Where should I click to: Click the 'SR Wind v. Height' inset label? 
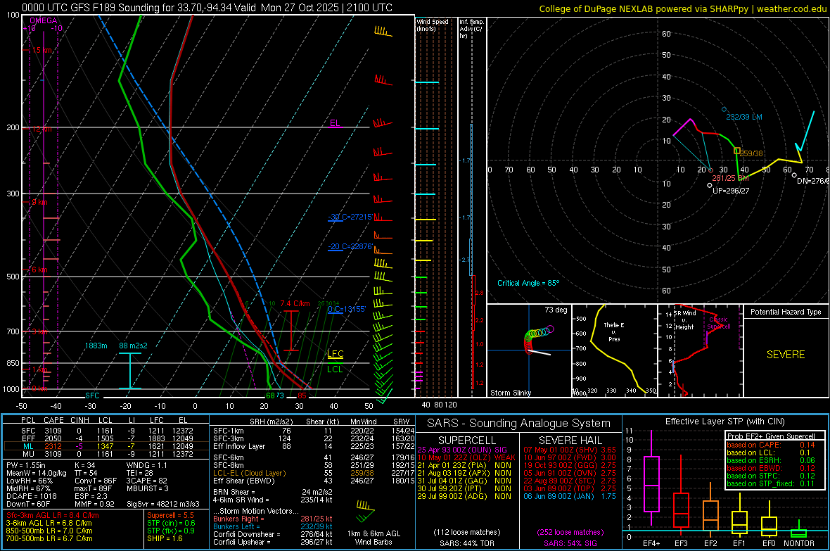[x=684, y=320]
